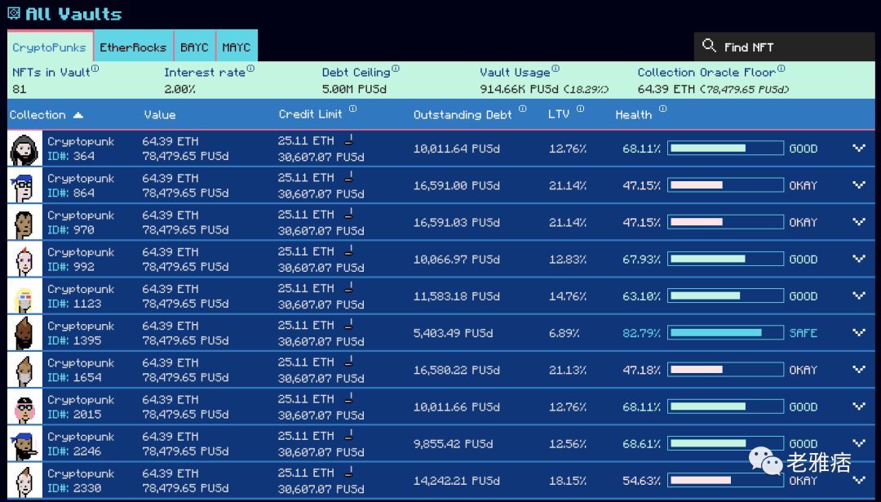Click the Find NFT search field
The height and width of the screenshot is (502, 881).
pyautogui.click(x=785, y=47)
